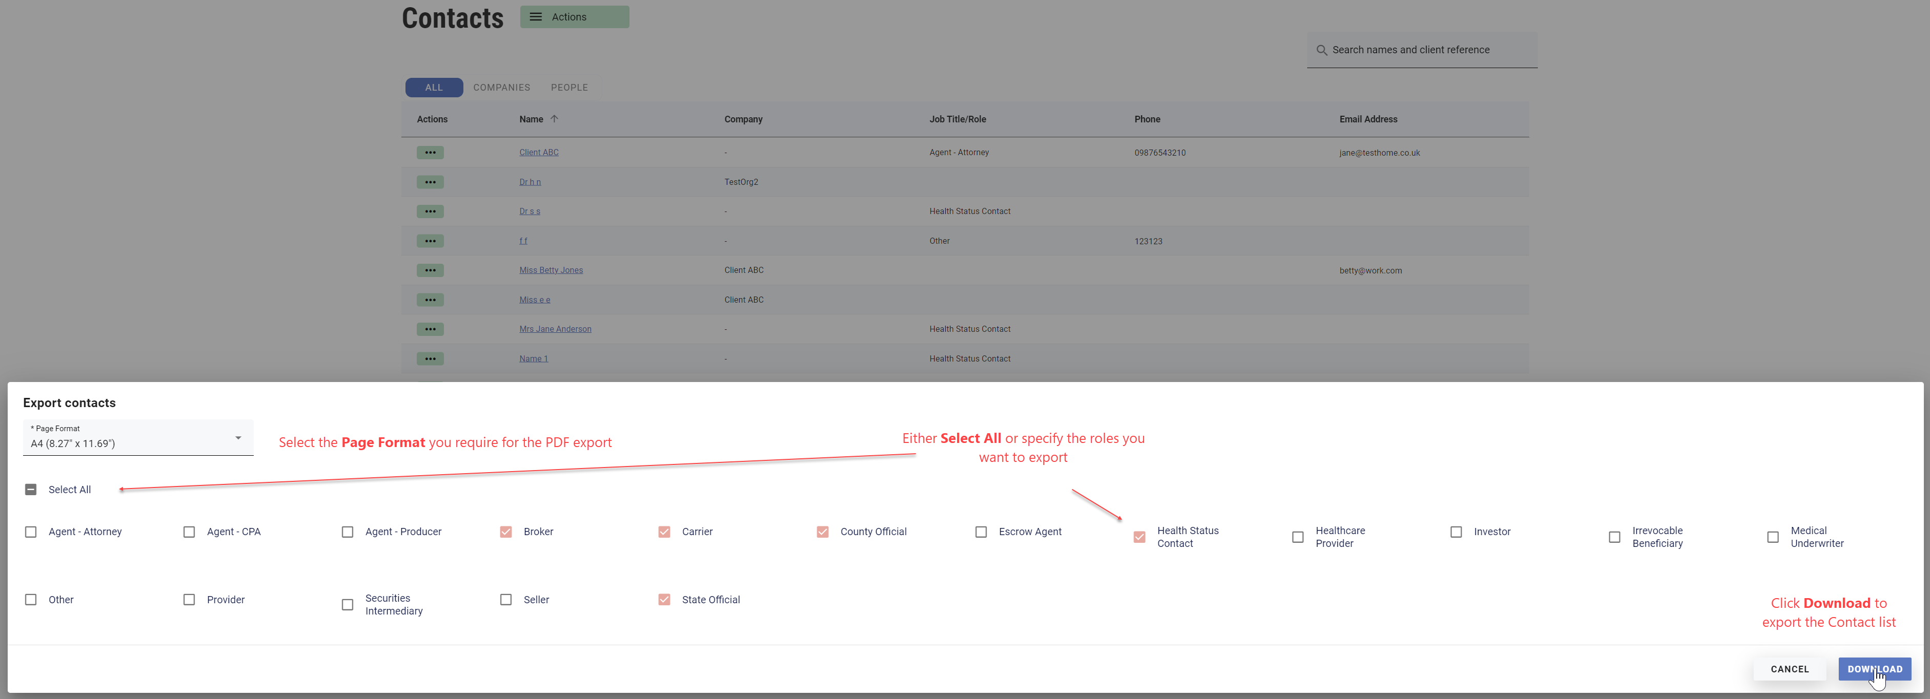Uncheck the Broker role checkbox
Image resolution: width=1930 pixels, height=699 pixels.
point(506,532)
